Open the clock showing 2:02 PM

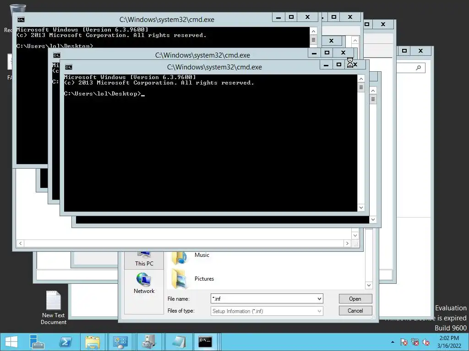(x=449, y=342)
